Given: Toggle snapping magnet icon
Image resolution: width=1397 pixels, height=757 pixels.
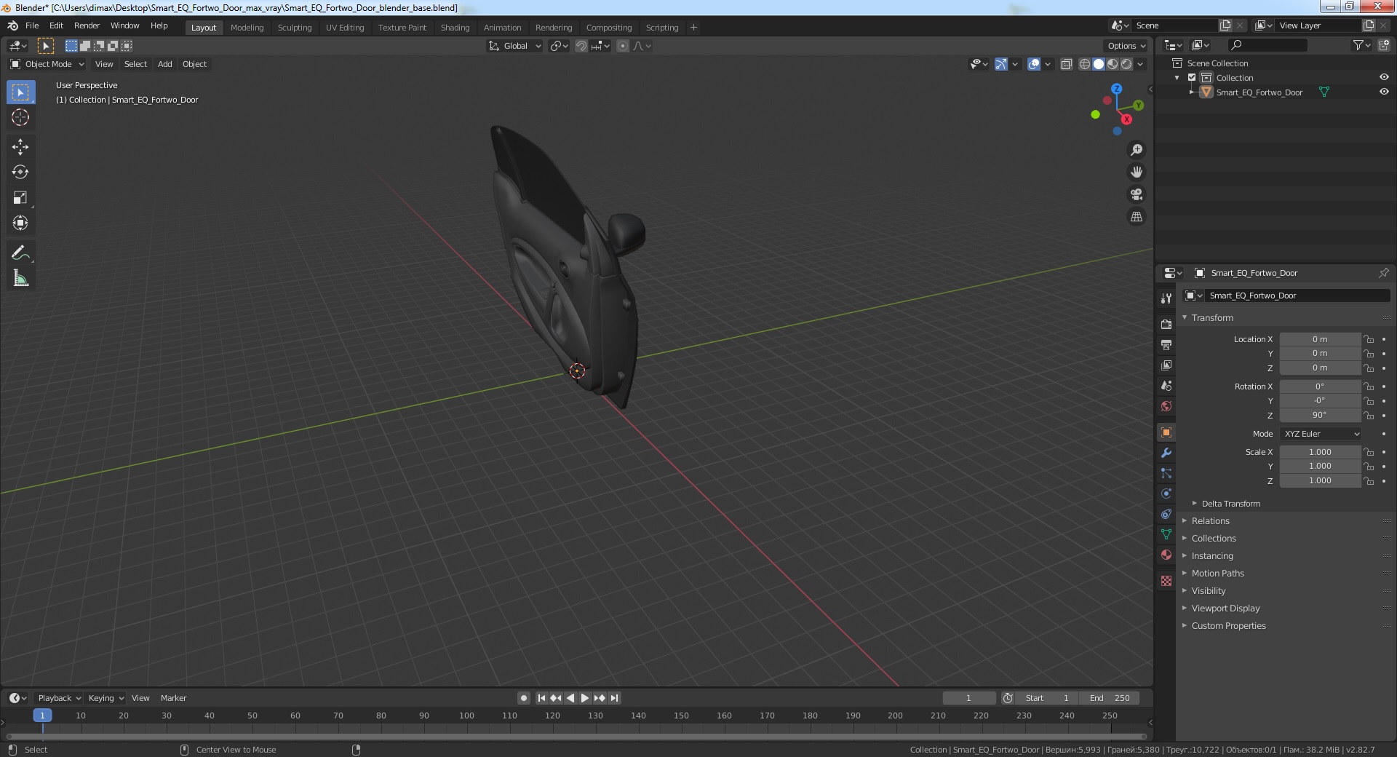Looking at the screenshot, I should click(581, 46).
